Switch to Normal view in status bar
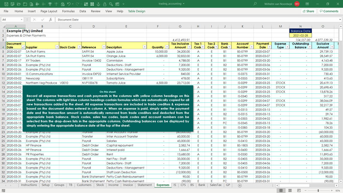Viewport: 343px width, 193px height. coord(281,190)
